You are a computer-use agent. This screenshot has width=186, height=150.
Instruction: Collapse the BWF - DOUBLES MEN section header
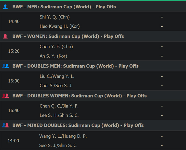93,66
